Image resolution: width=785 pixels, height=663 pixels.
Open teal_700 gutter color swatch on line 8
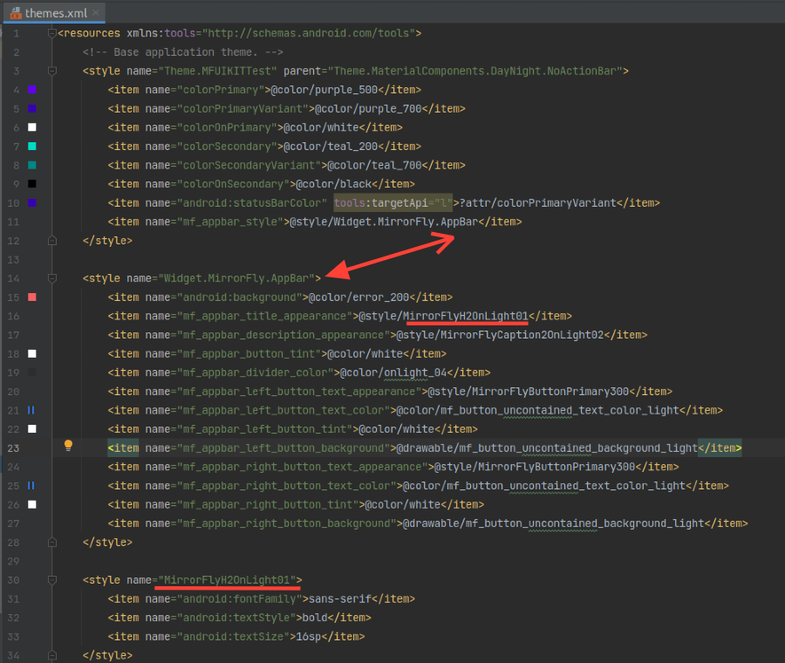32,165
